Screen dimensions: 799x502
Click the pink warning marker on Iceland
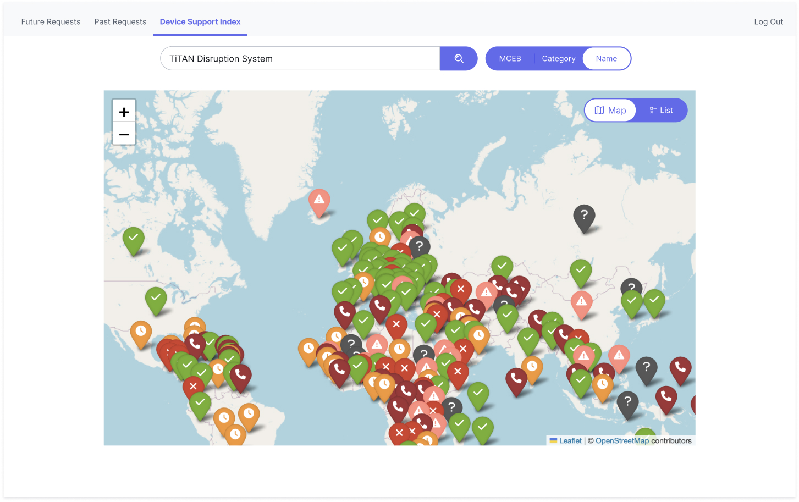[x=319, y=201]
